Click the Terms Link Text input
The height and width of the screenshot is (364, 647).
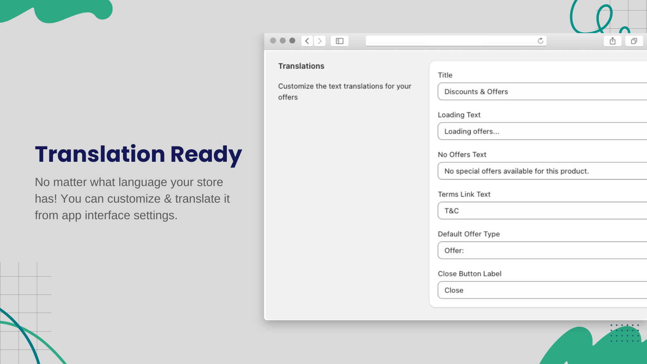[526, 211]
